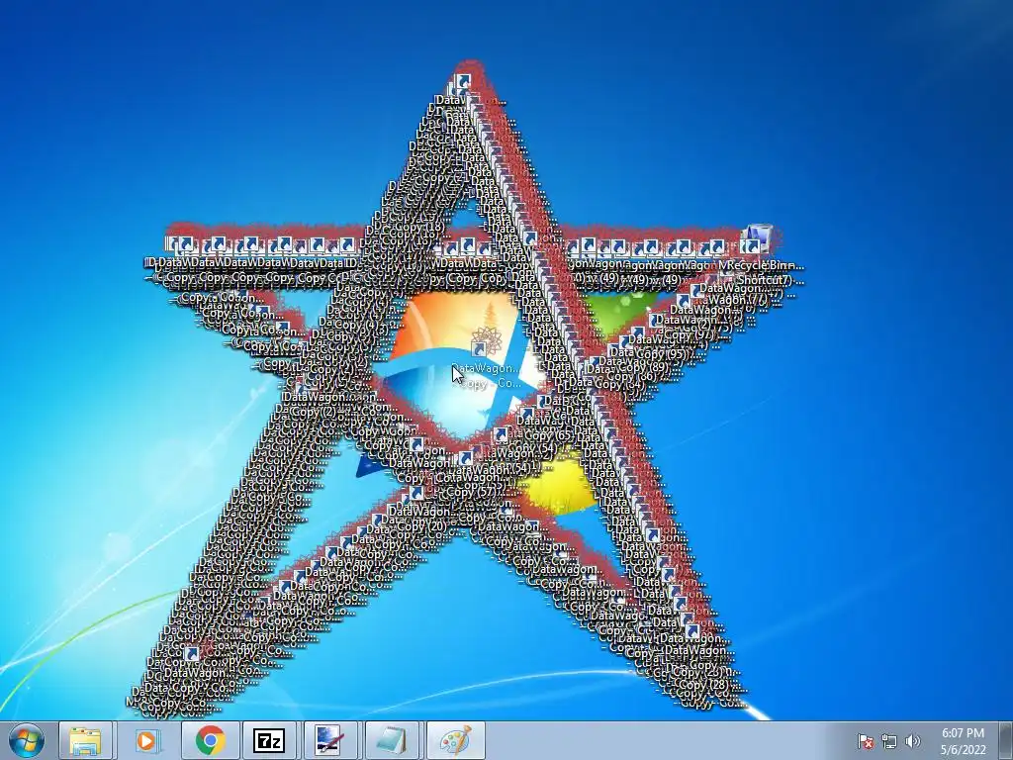The image size is (1013, 760).
Task: Open the Notepad taskbar icon
Action: click(x=392, y=740)
